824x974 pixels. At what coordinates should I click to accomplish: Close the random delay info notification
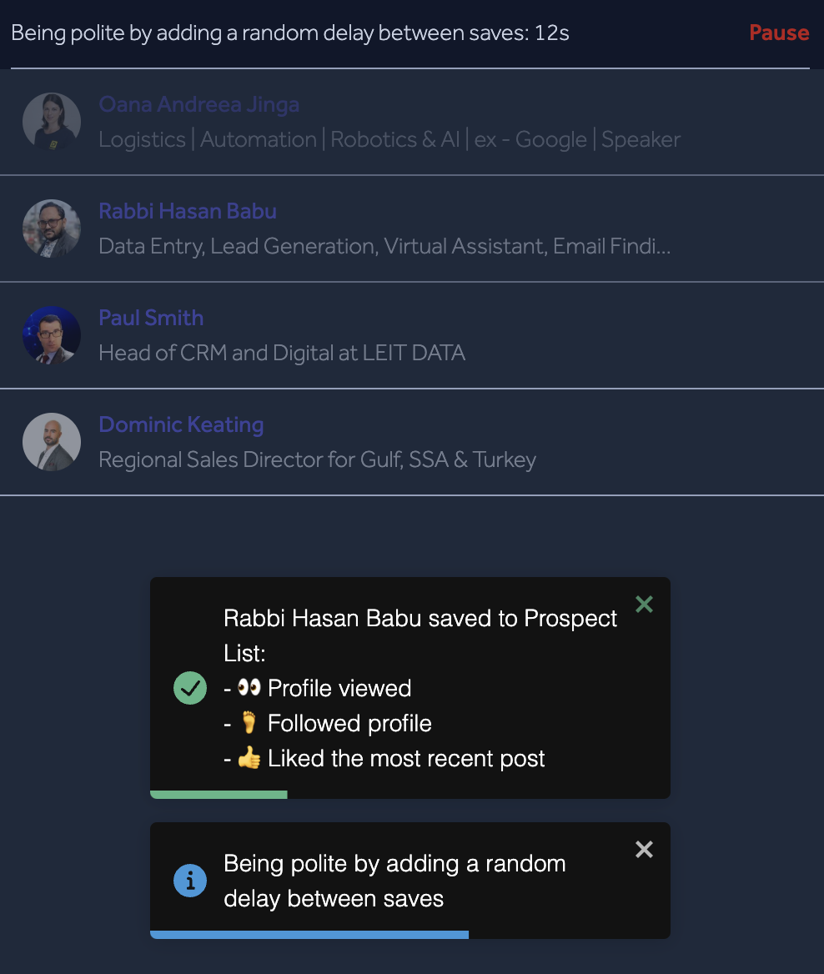(x=644, y=850)
